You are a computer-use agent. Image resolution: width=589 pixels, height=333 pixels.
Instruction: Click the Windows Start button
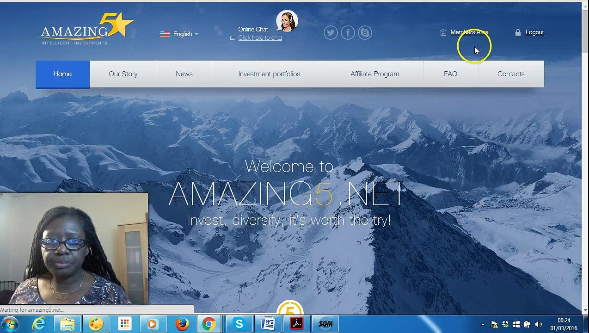[10, 324]
